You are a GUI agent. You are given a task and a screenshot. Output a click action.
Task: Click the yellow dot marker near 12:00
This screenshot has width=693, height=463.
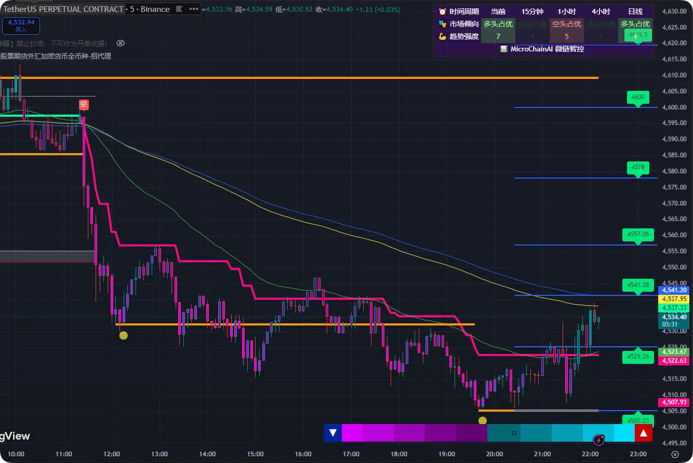(x=123, y=335)
